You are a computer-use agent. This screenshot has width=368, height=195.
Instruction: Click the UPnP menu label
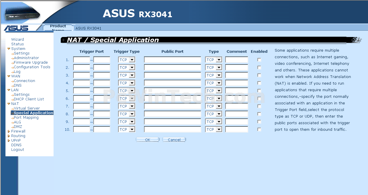[x=16, y=141]
